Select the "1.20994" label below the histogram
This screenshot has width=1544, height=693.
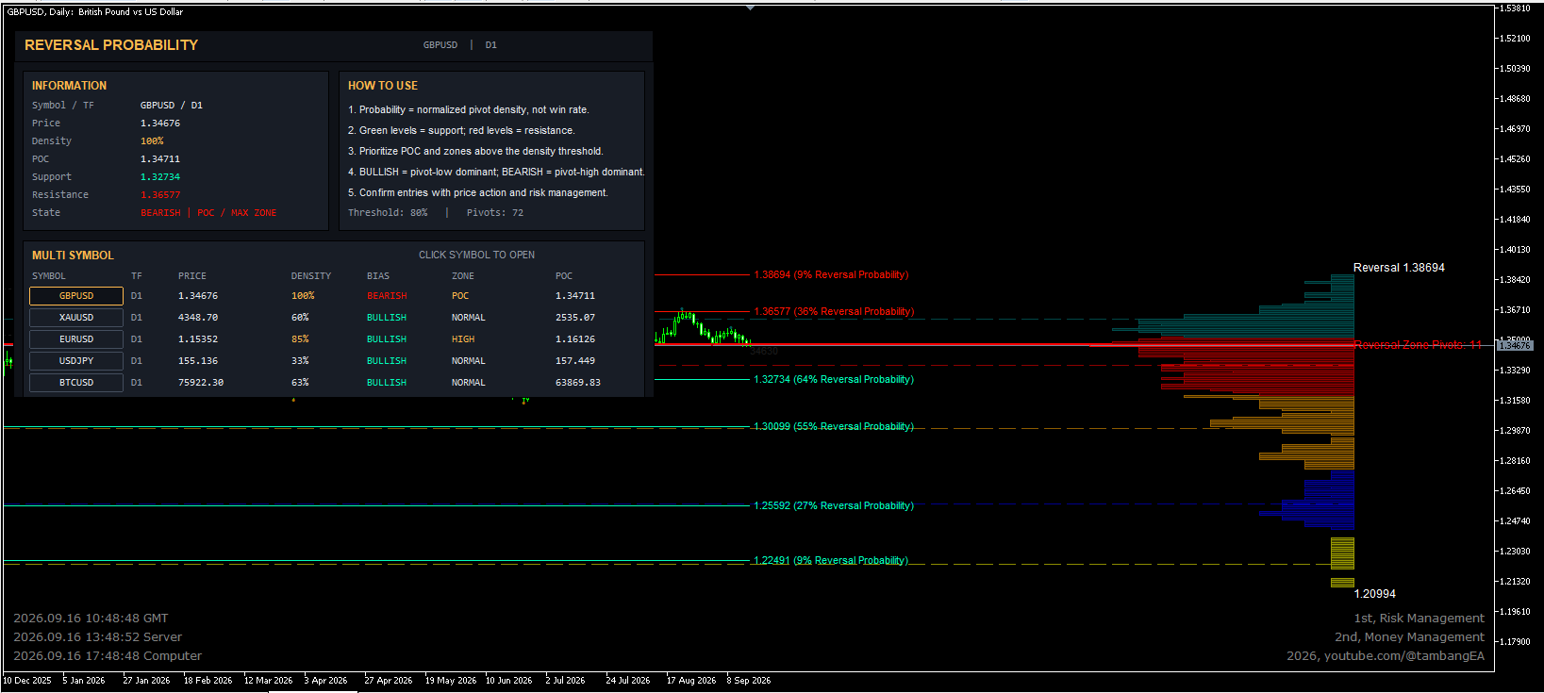click(1374, 594)
